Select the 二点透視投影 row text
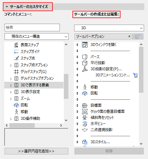The width and height of the screenshot is (148, 159). pyautogui.click(x=102, y=130)
